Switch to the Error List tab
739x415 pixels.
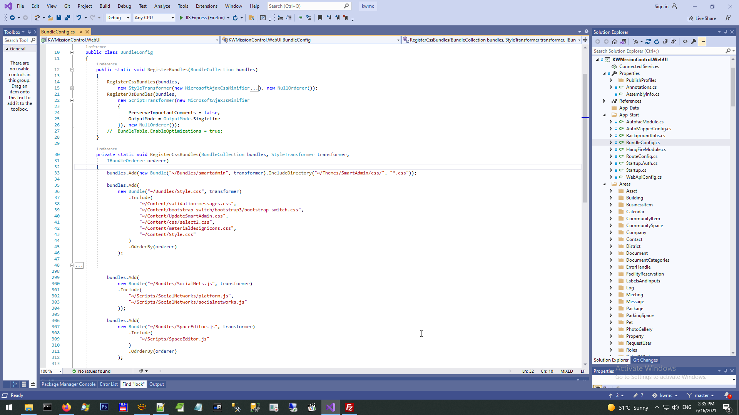click(x=109, y=384)
